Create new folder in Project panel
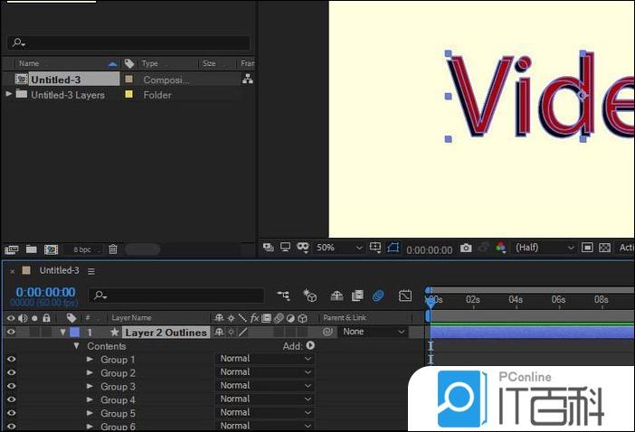Image resolution: width=635 pixels, height=432 pixels. 32,249
